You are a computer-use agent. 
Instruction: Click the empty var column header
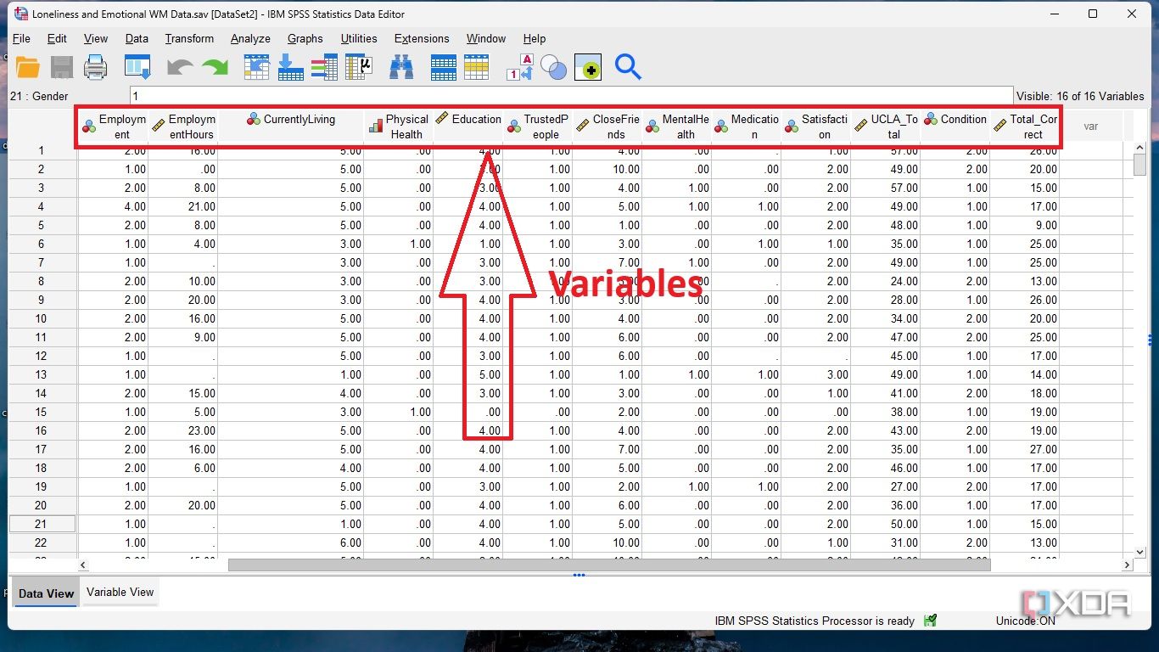coord(1091,126)
